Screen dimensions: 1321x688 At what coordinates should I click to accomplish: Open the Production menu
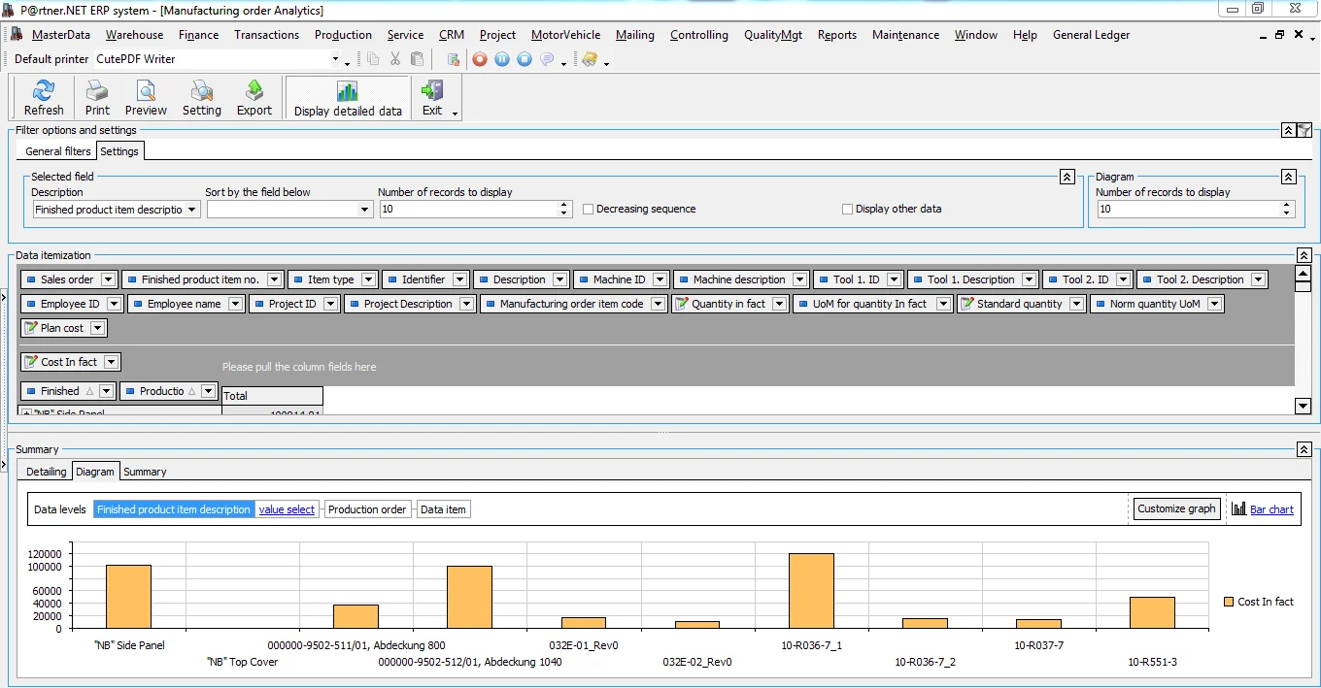(x=343, y=35)
